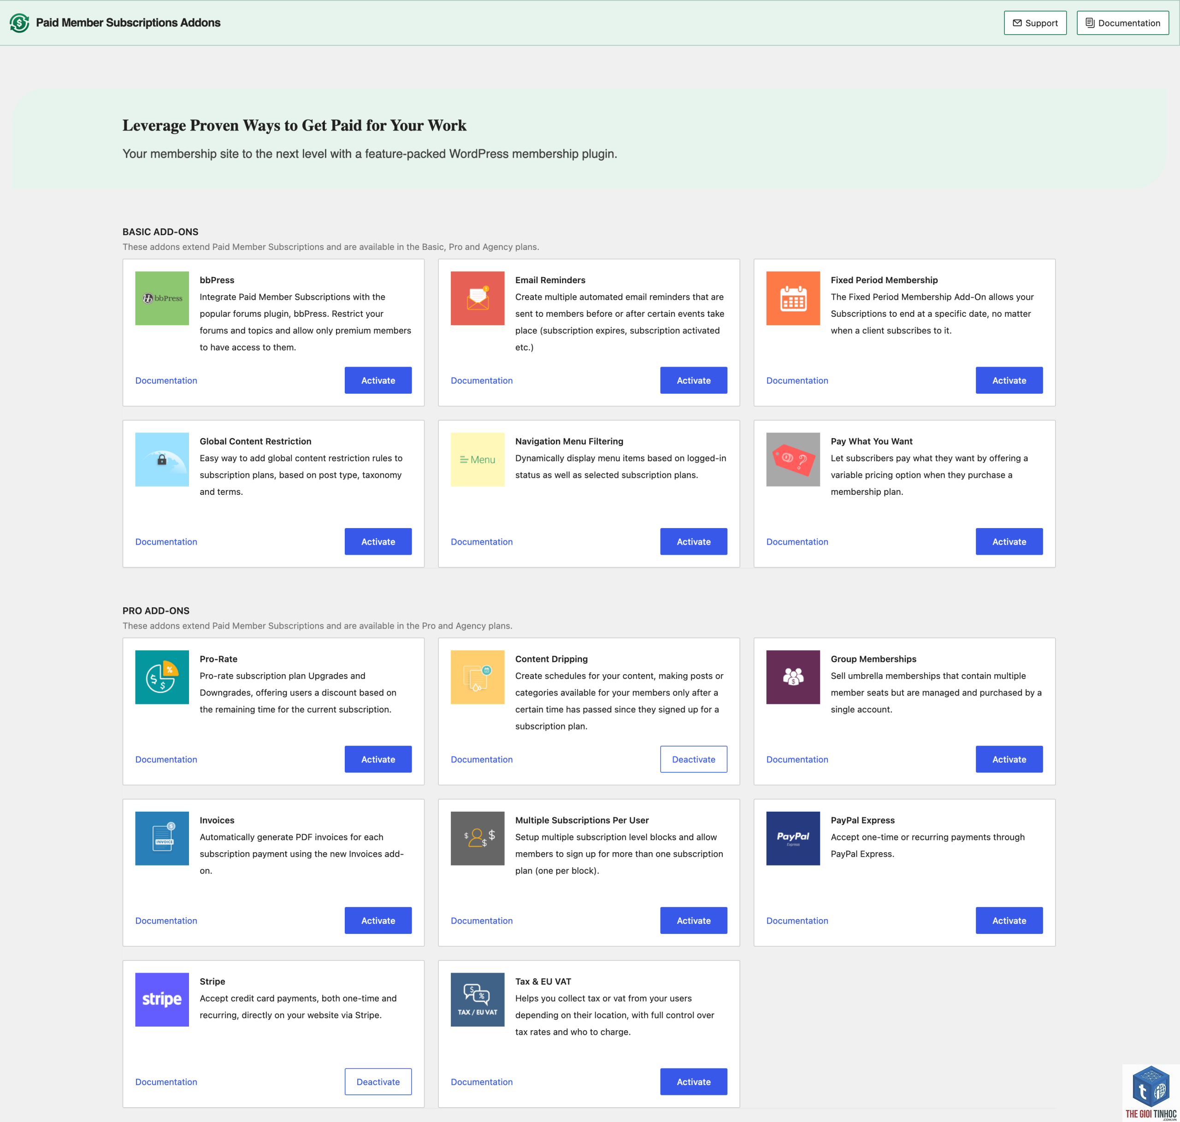Screen dimensions: 1180x1122
Task: Click the Fixed Period Membership calendar icon
Action: [x=793, y=298]
